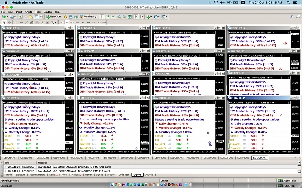Viewport: 302px width, 188px height.
Task: Click the New Order button
Action: (x=54, y=17)
